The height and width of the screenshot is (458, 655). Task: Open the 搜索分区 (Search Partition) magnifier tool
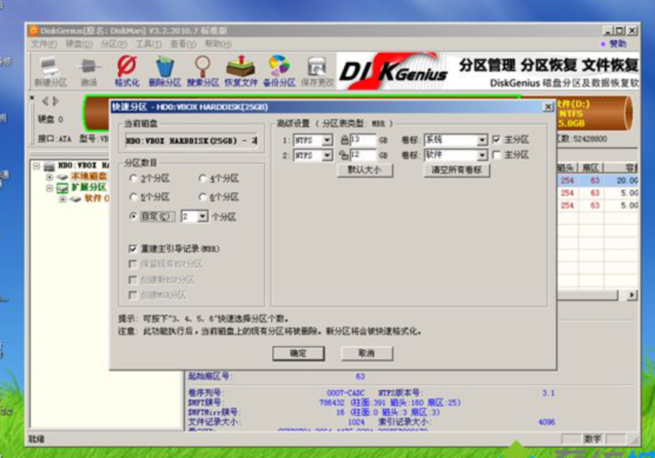click(x=202, y=70)
